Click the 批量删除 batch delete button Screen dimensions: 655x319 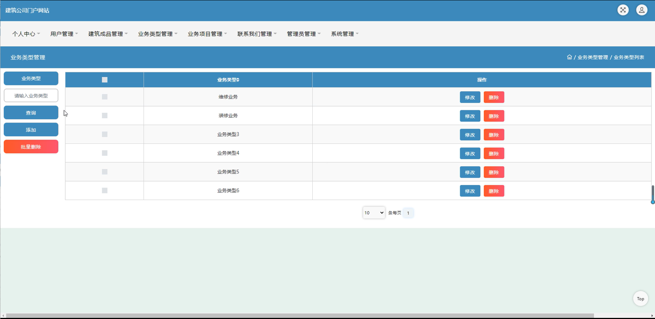coord(31,147)
